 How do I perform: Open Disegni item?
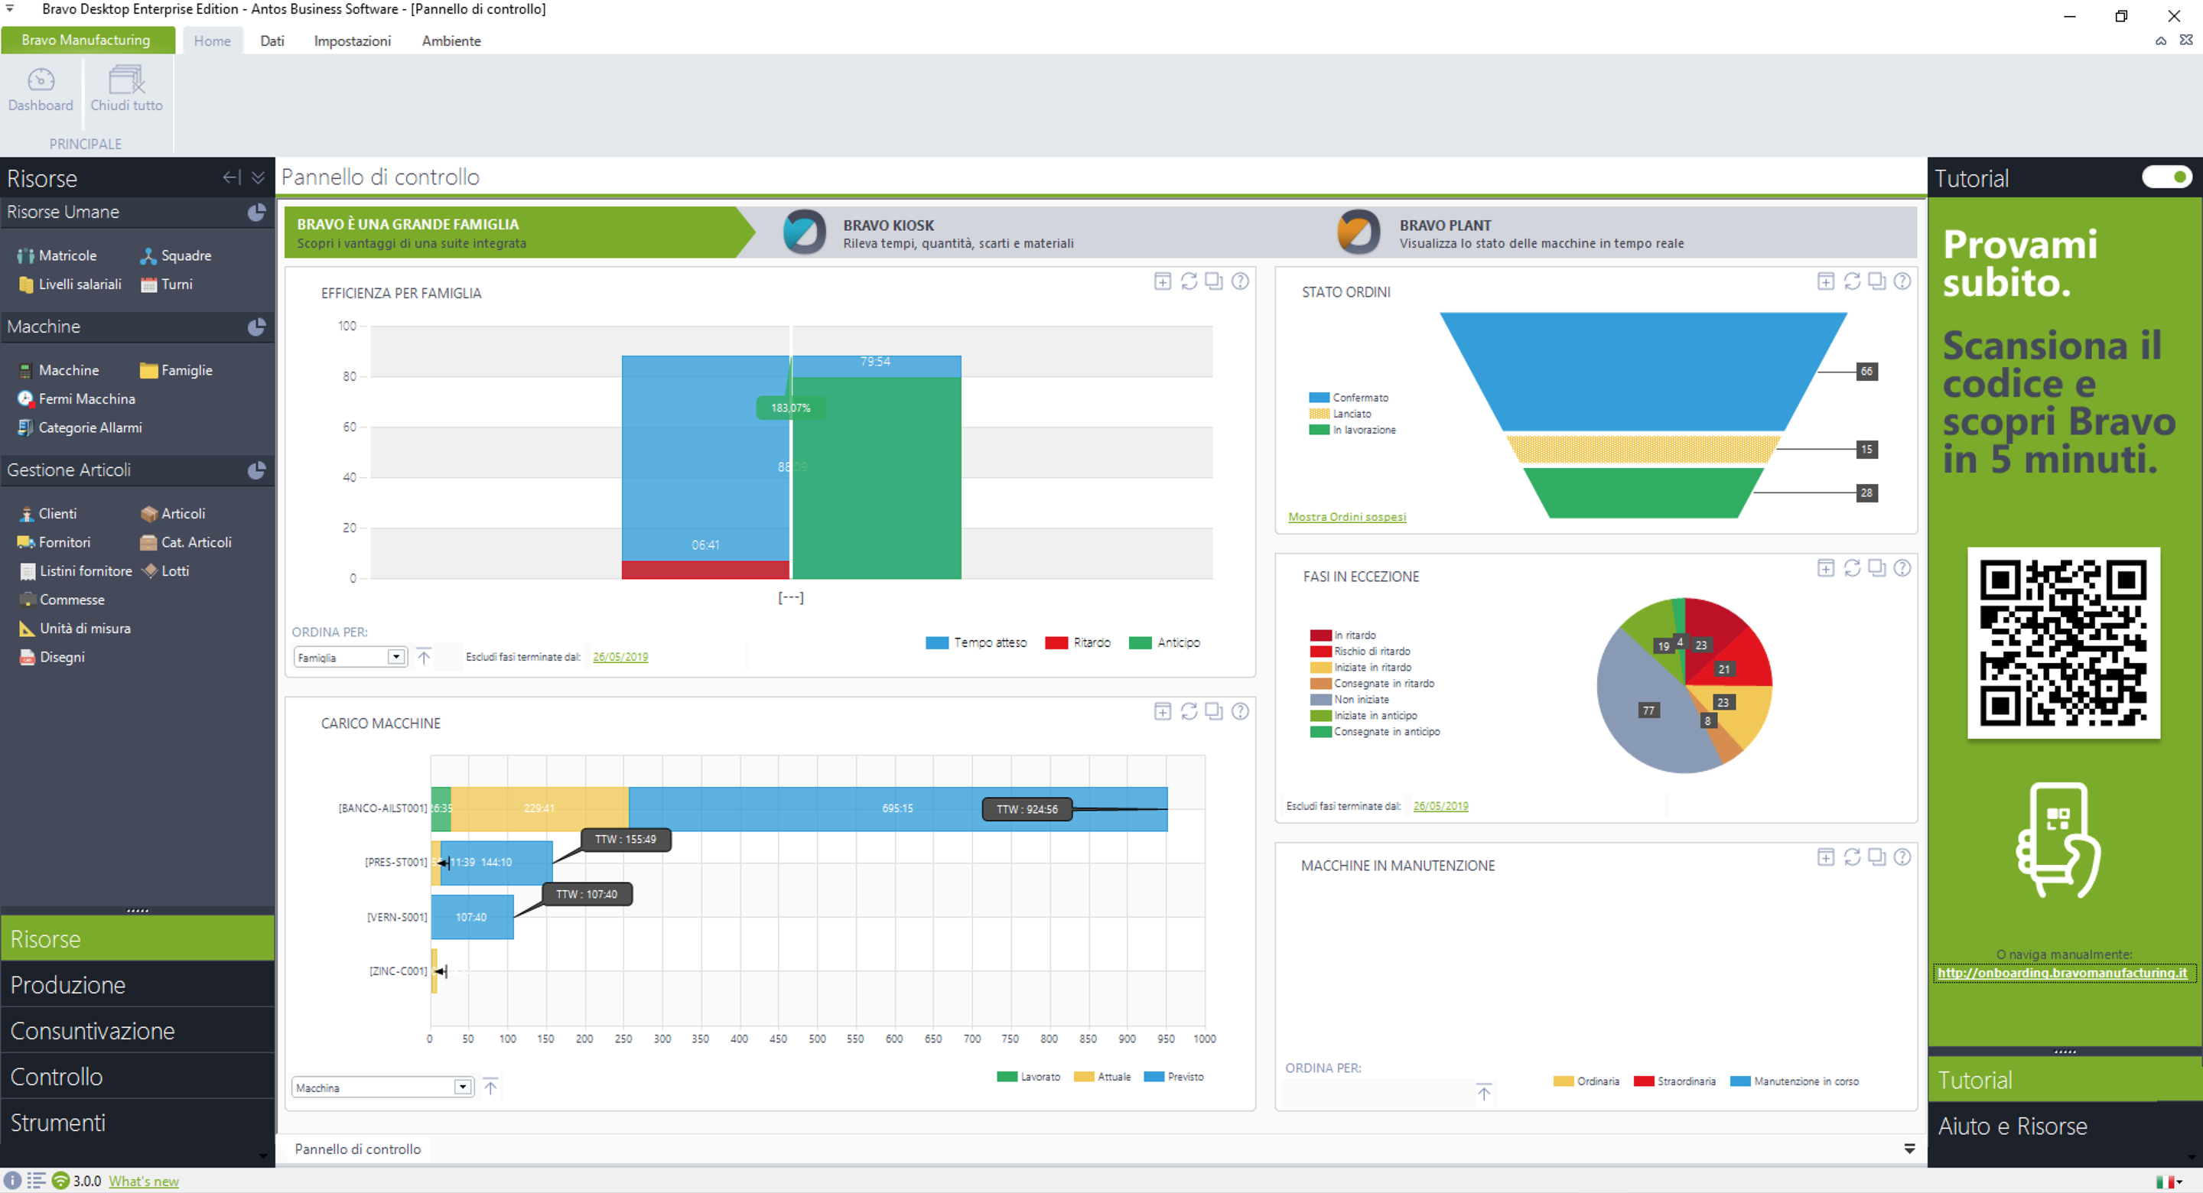click(x=52, y=657)
